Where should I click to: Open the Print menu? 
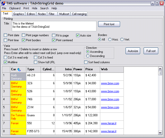tap(26, 8)
